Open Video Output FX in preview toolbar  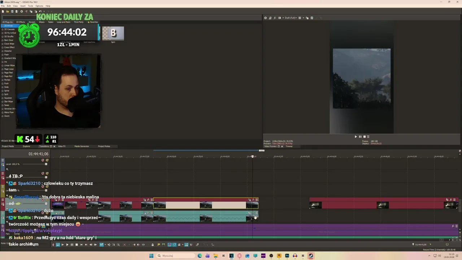[x=275, y=18]
